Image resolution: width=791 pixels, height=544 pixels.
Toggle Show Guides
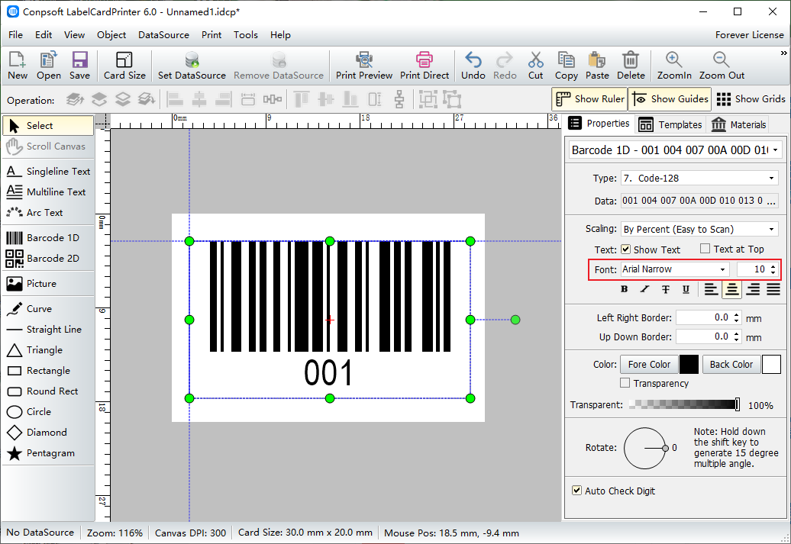670,99
